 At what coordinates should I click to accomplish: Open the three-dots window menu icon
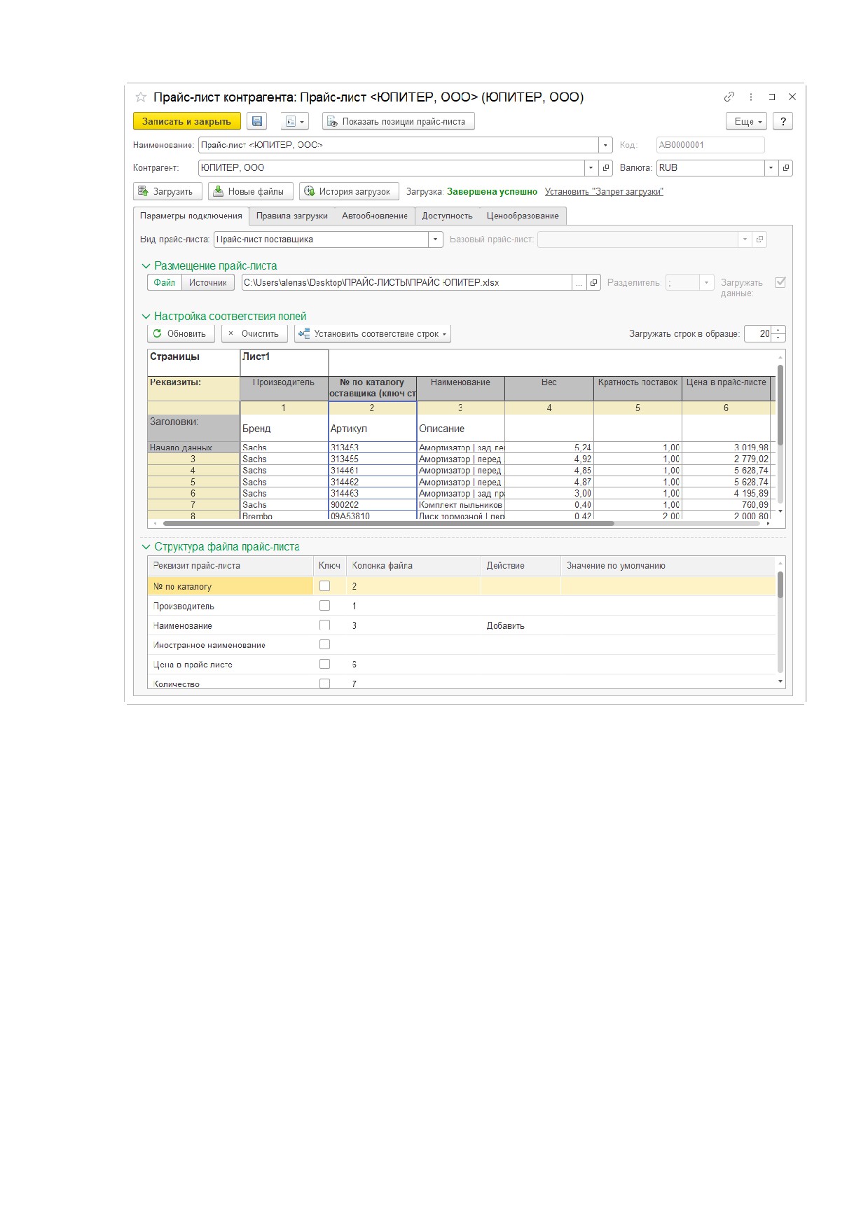click(x=751, y=97)
